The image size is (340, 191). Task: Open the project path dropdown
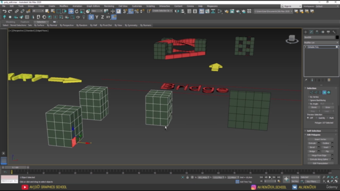273,11
